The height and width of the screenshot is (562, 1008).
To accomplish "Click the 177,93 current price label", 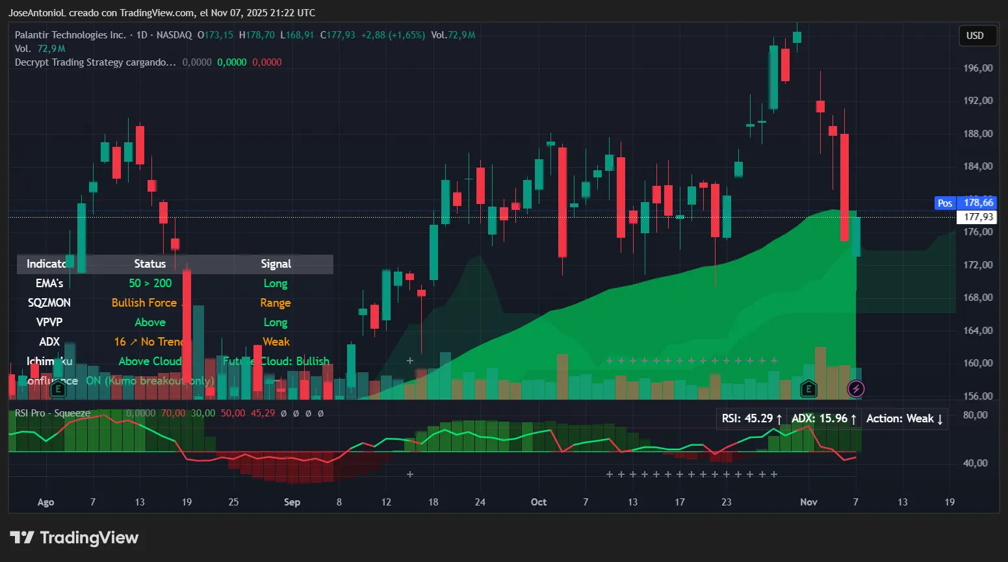I will tap(977, 217).
